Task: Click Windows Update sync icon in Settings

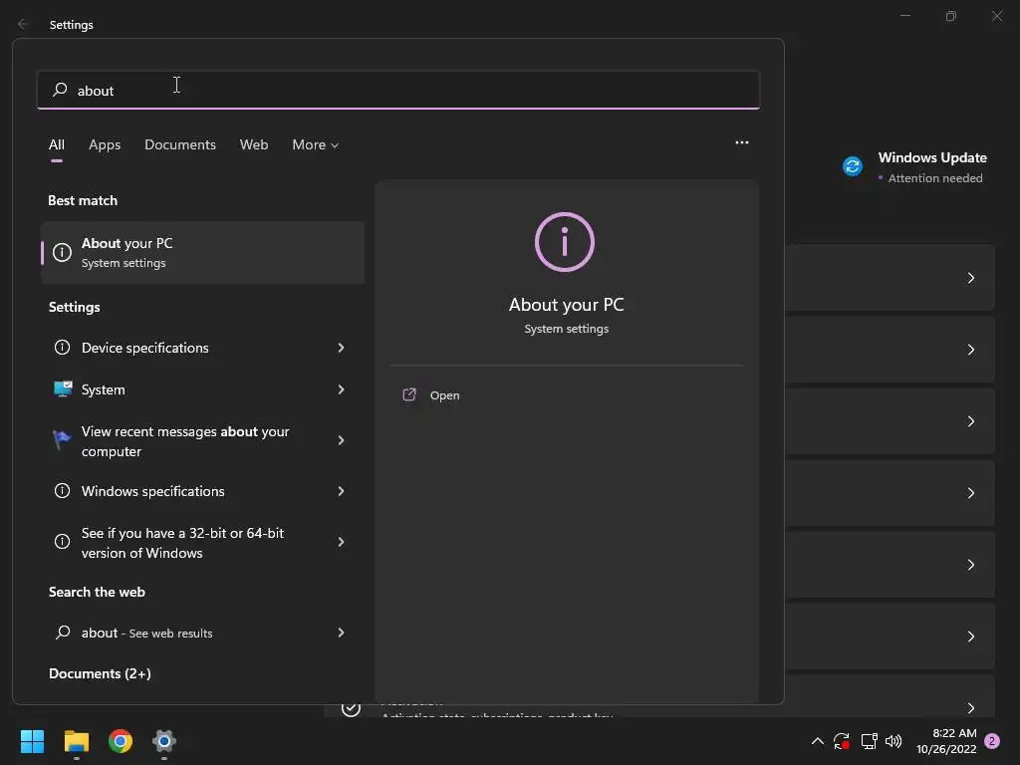Action: pos(853,166)
